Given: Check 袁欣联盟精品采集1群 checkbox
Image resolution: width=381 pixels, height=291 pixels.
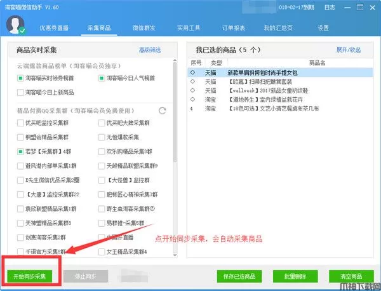Looking at the screenshot, I should (x=20, y=209).
